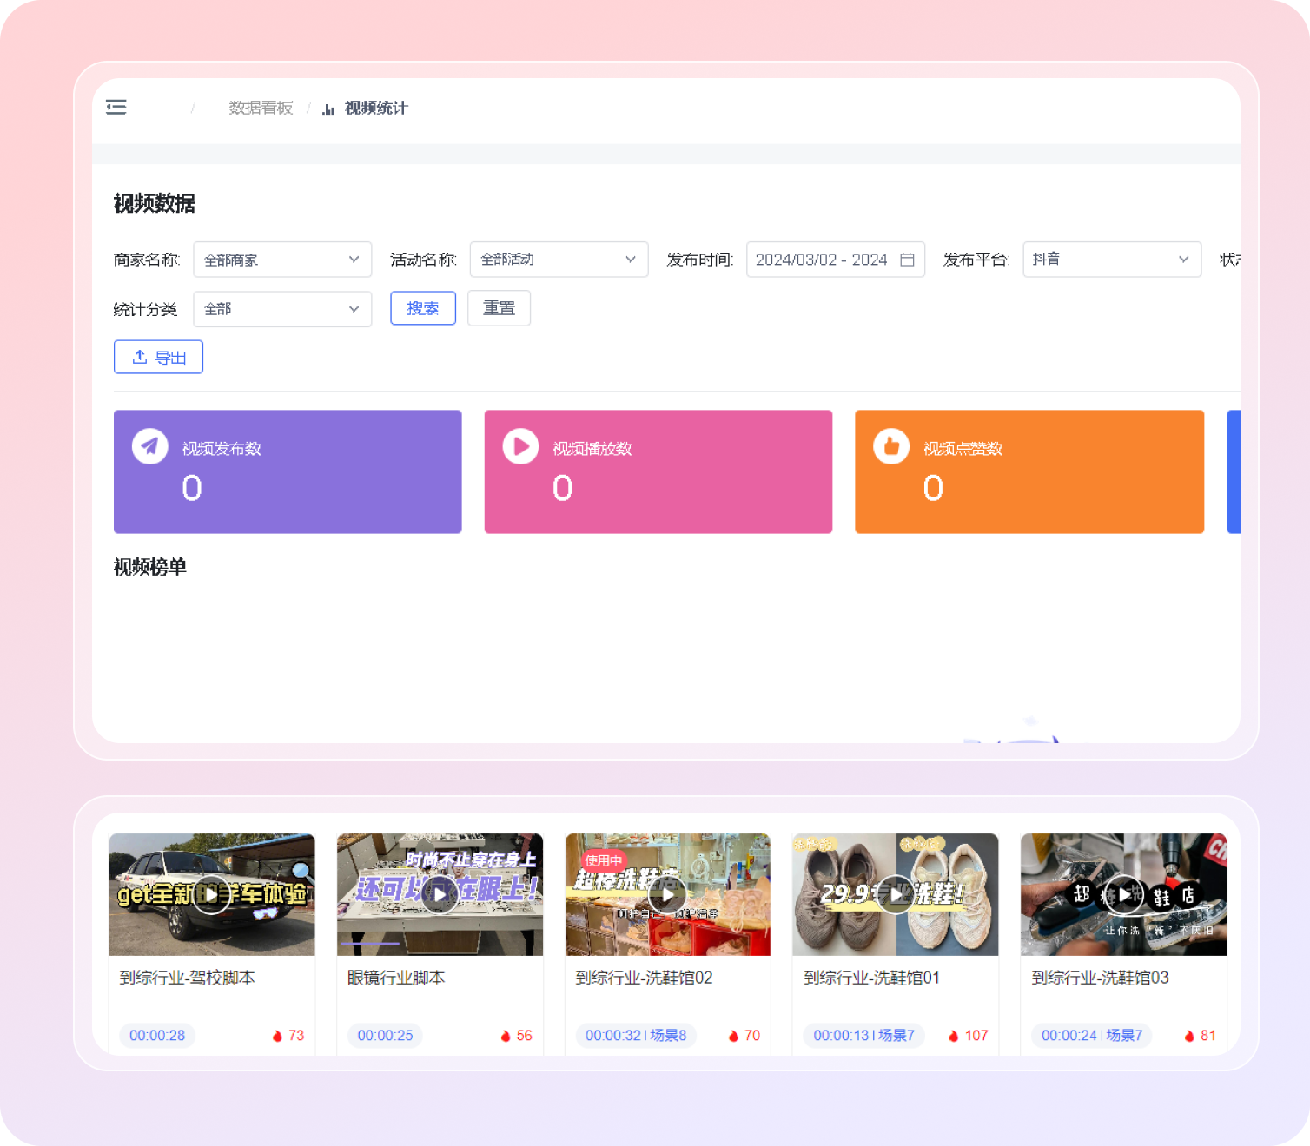The width and height of the screenshot is (1310, 1146).
Task: Play the 洗鞋馆03 video
Action: coord(1123,894)
